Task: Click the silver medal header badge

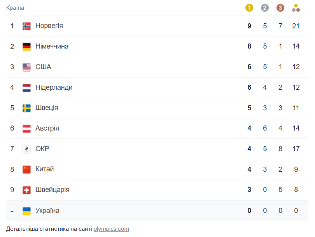Action: [x=265, y=7]
